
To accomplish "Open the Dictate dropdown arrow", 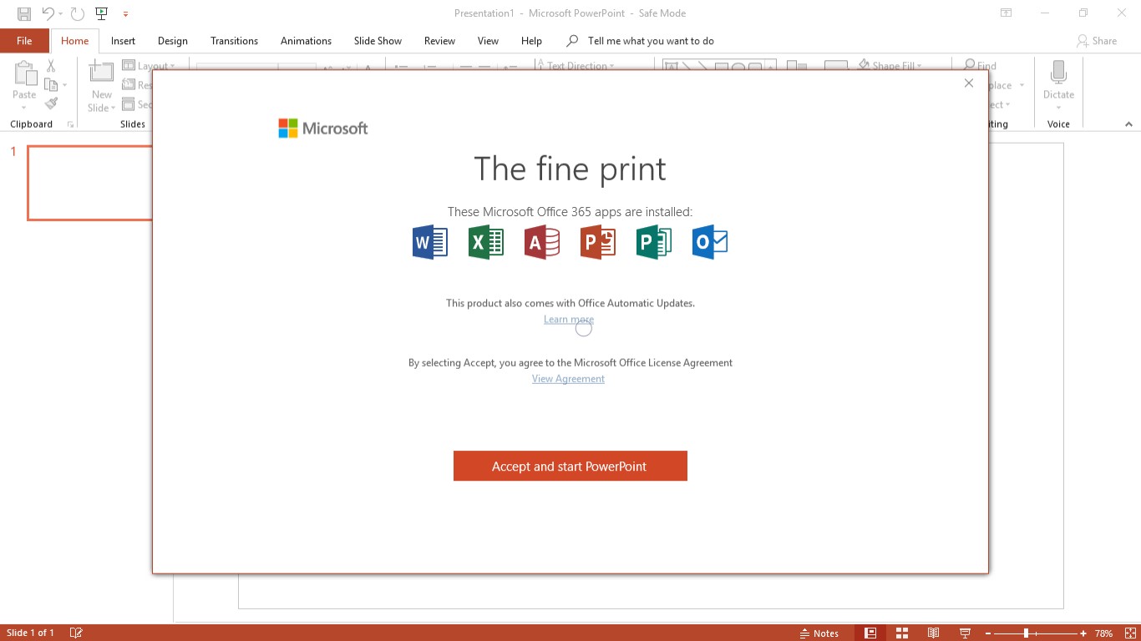I will tap(1058, 108).
